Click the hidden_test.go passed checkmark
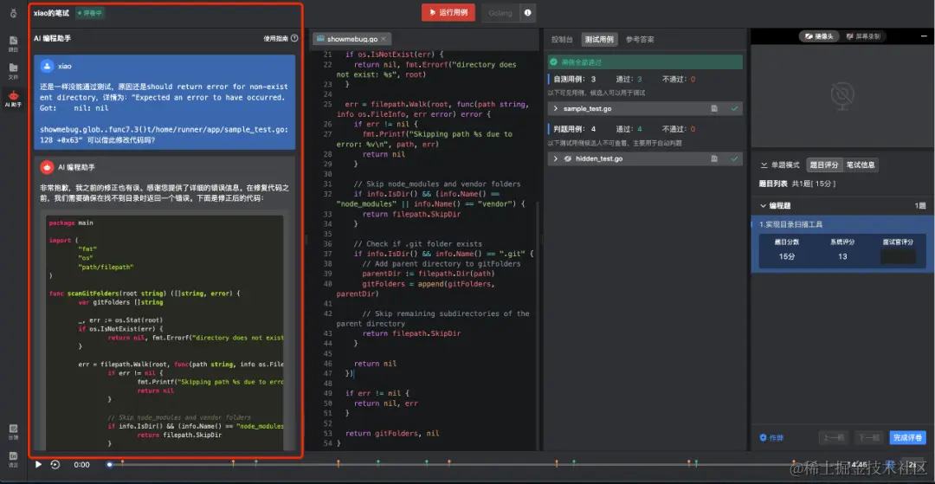This screenshot has width=935, height=484. tap(734, 158)
